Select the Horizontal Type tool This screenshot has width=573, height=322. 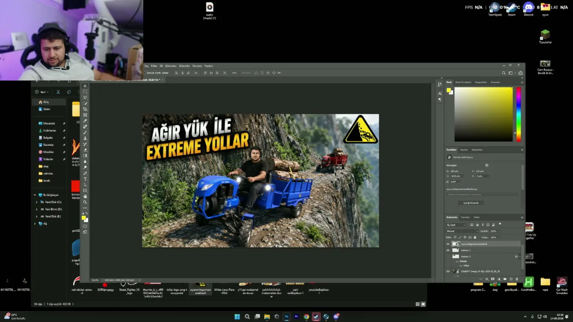click(x=85, y=179)
